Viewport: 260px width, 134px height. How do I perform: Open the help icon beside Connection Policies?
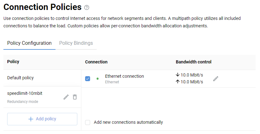pyautogui.click(x=87, y=8)
